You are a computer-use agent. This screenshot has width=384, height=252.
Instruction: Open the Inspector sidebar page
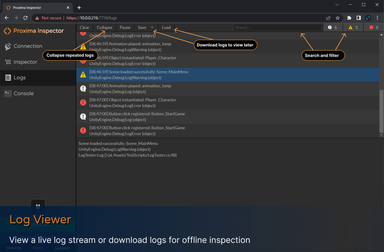pos(25,62)
